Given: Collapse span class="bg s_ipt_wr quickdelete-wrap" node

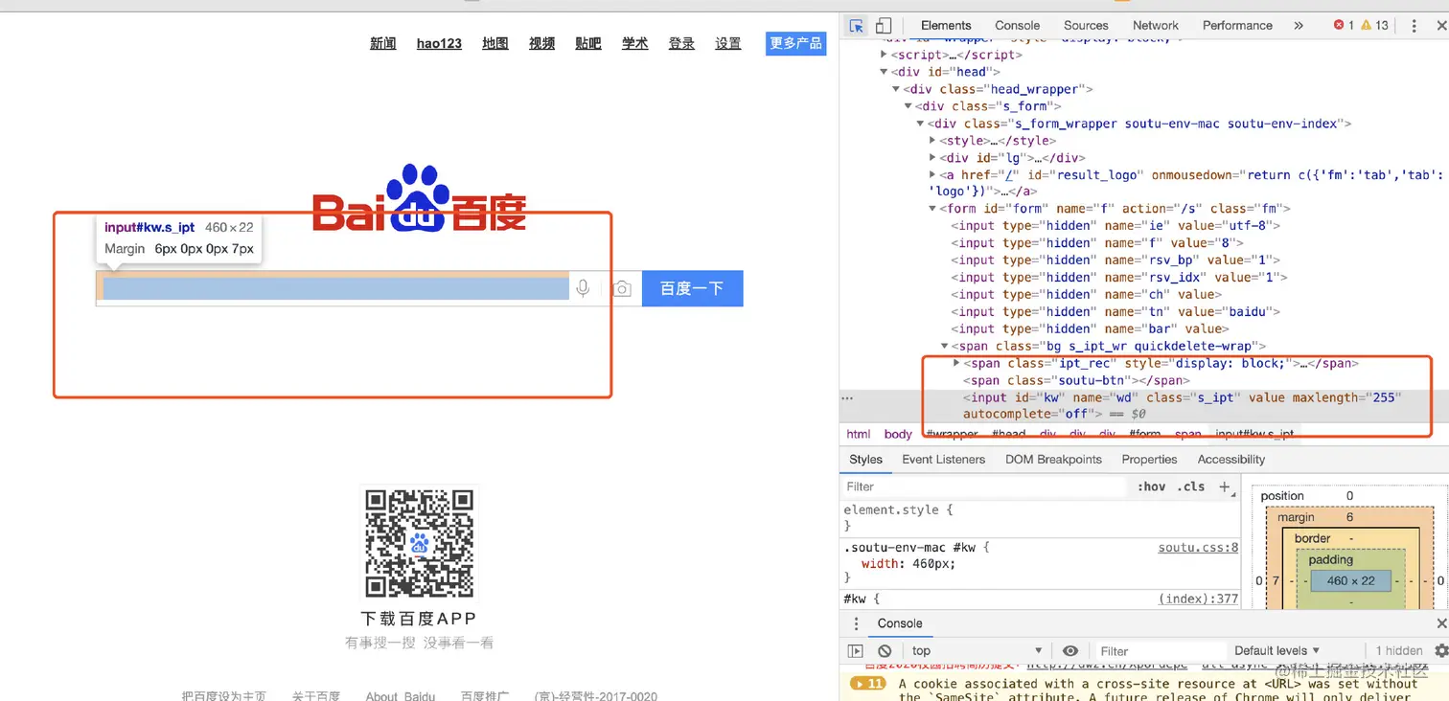Looking at the screenshot, I should pyautogui.click(x=945, y=347).
